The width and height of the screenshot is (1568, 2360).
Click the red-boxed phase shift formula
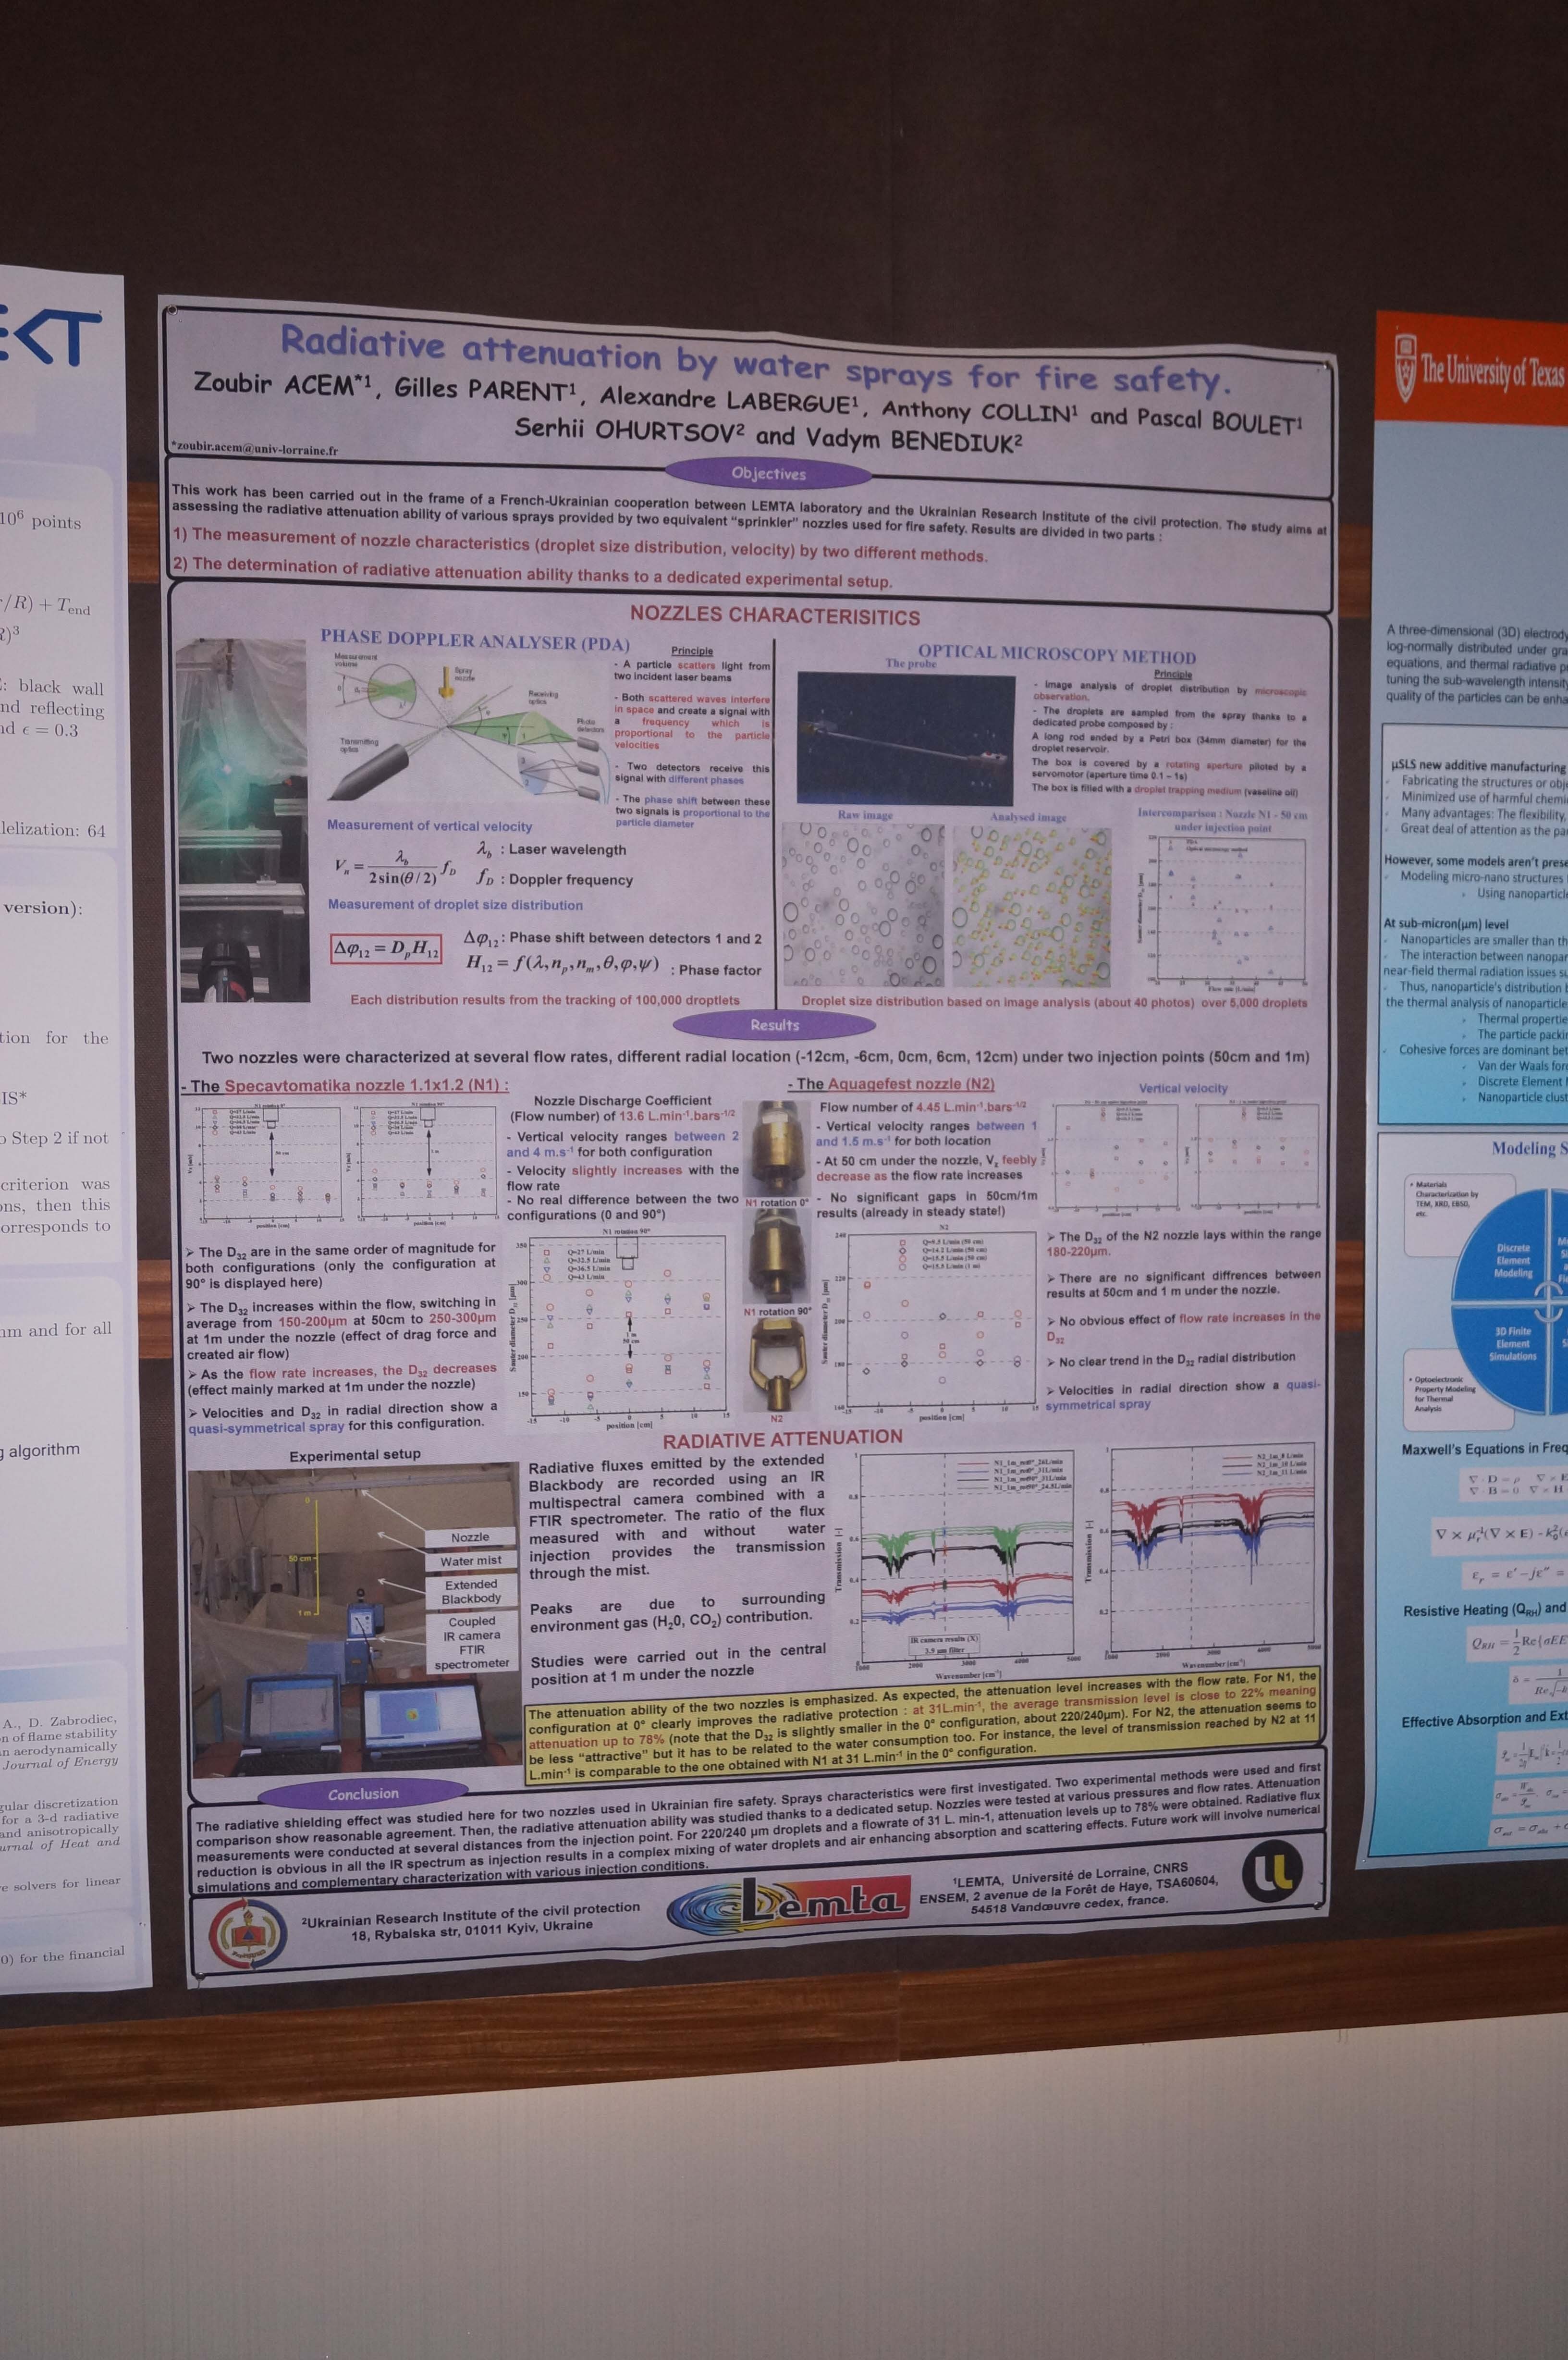[387, 950]
